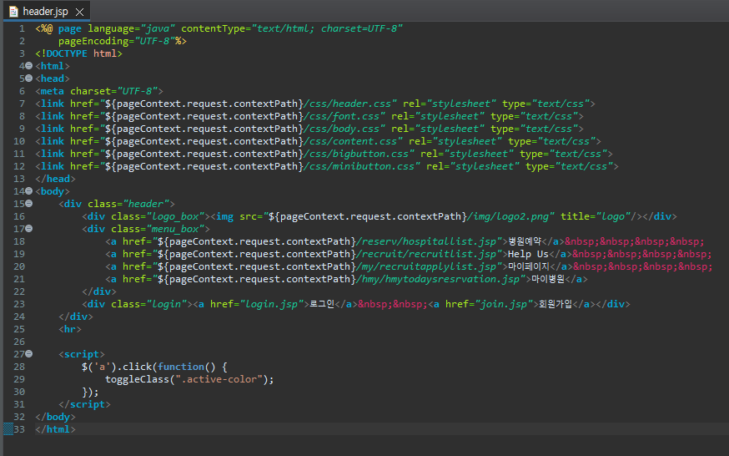The image size is (729, 456).
Task: Click the closing </html> tag
Action: click(55, 429)
